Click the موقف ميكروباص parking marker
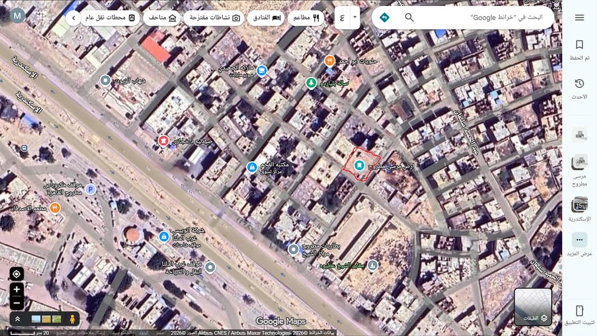The image size is (597, 336). 90,189
